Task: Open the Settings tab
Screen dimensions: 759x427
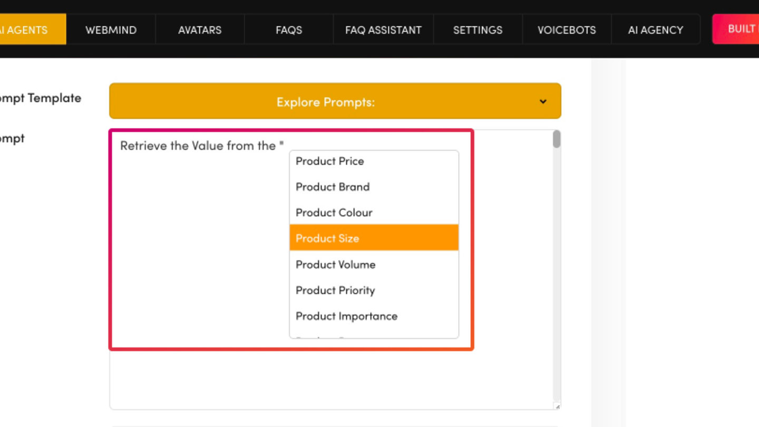Action: click(x=478, y=30)
